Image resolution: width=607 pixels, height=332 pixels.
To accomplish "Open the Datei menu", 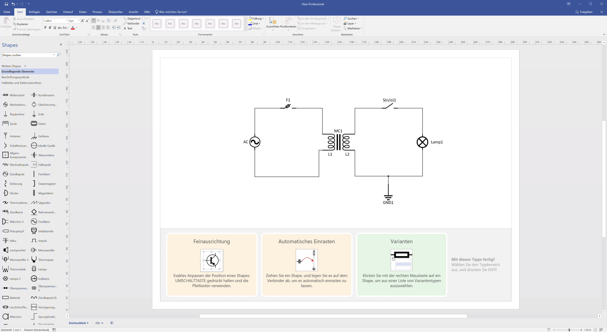I will [x=7, y=12].
